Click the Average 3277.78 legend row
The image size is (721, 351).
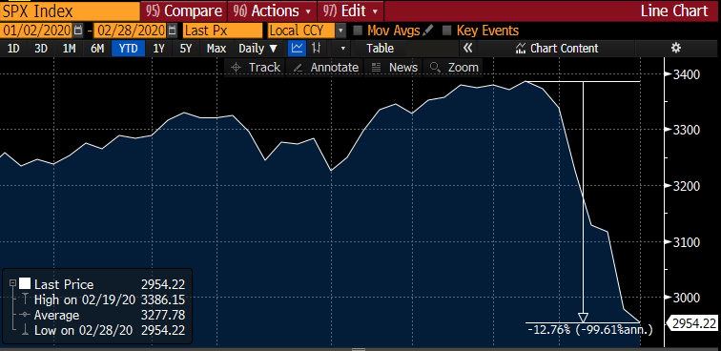(x=110, y=315)
